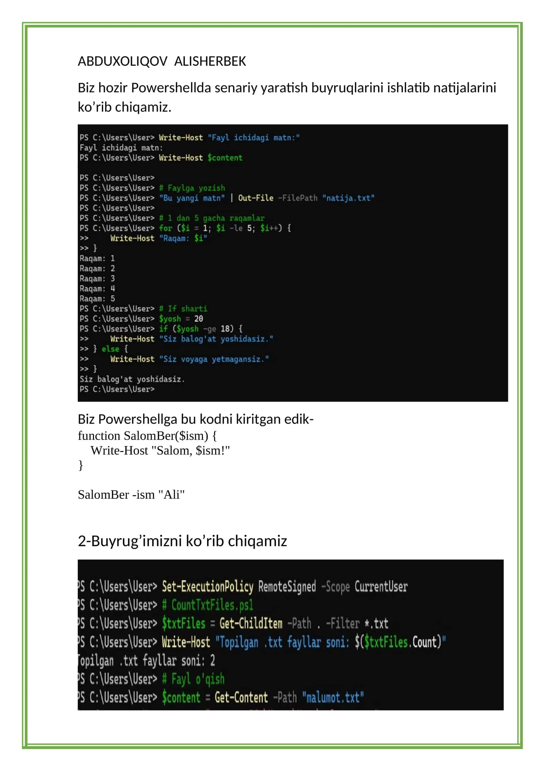Click the first PowerShell screenshot image
Image resolution: width=545 pixels, height=771 pixels.
pos(293,263)
